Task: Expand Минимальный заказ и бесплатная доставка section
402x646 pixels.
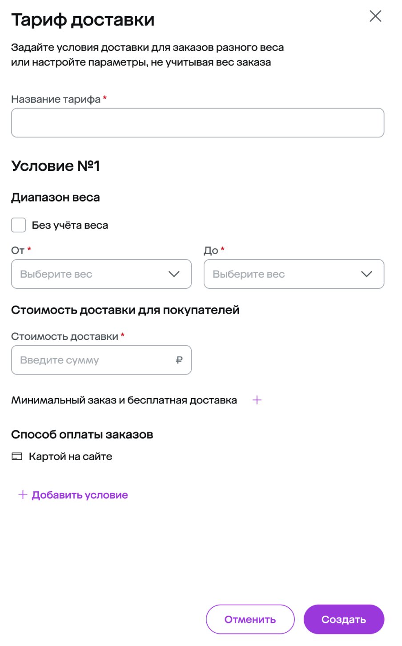Action: 124,400
